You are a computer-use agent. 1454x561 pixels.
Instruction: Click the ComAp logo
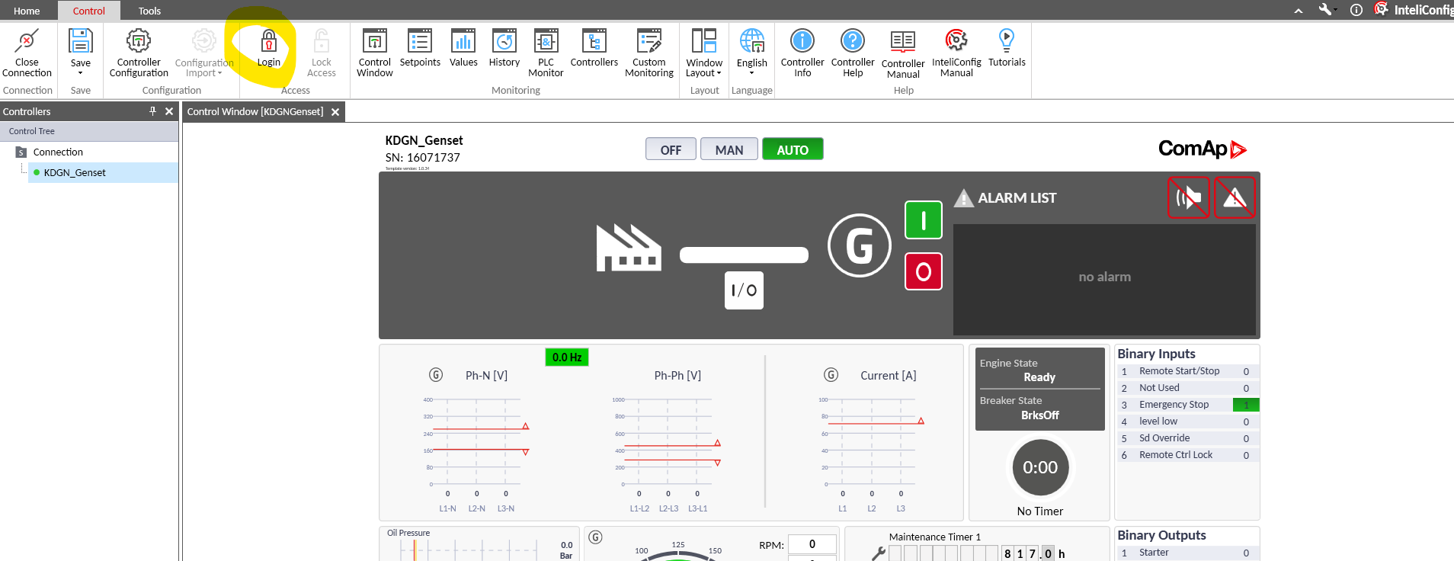(1203, 149)
